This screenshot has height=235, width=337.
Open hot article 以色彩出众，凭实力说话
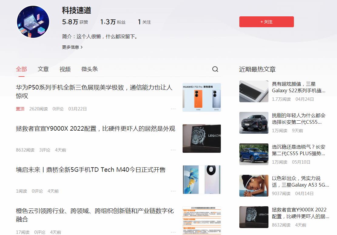[300, 181]
